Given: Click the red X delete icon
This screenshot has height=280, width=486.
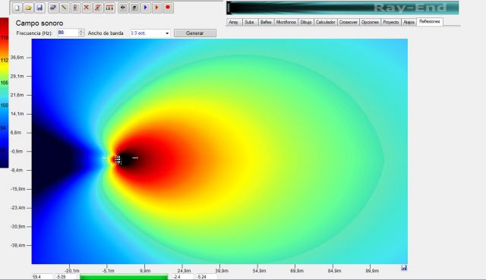Looking at the screenshot, I should click(87, 8).
